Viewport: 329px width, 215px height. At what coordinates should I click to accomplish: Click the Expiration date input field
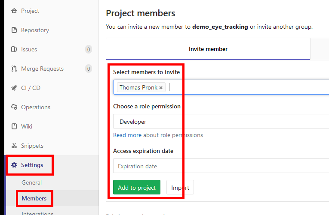click(x=221, y=166)
